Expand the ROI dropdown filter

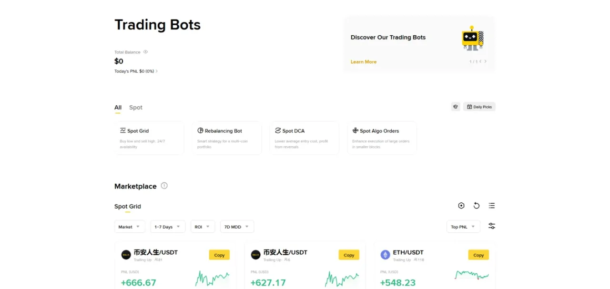pos(203,227)
